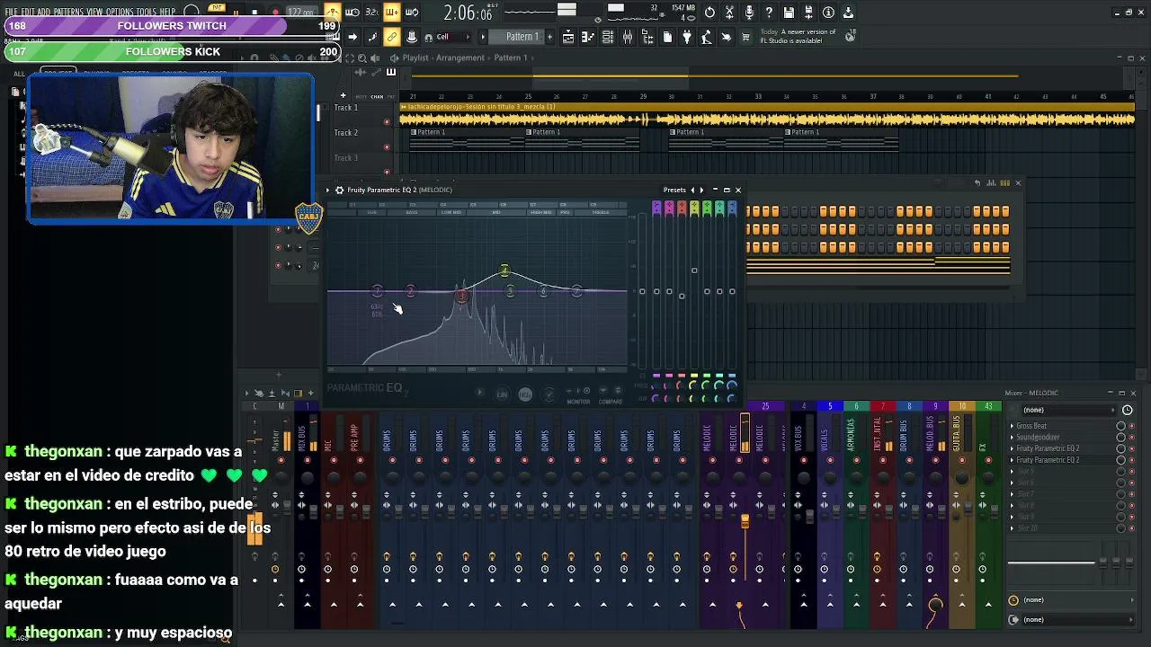This screenshot has height=647, width=1151.
Task: Toggle the HQ high quality button in the EQ
Action: pyautogui.click(x=525, y=394)
